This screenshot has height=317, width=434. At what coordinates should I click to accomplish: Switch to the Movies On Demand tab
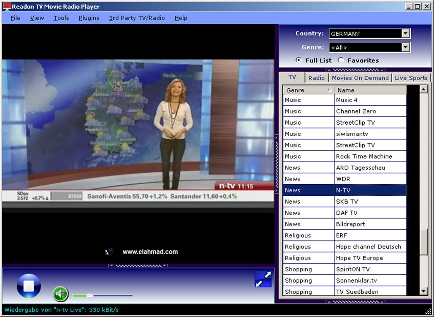click(360, 78)
